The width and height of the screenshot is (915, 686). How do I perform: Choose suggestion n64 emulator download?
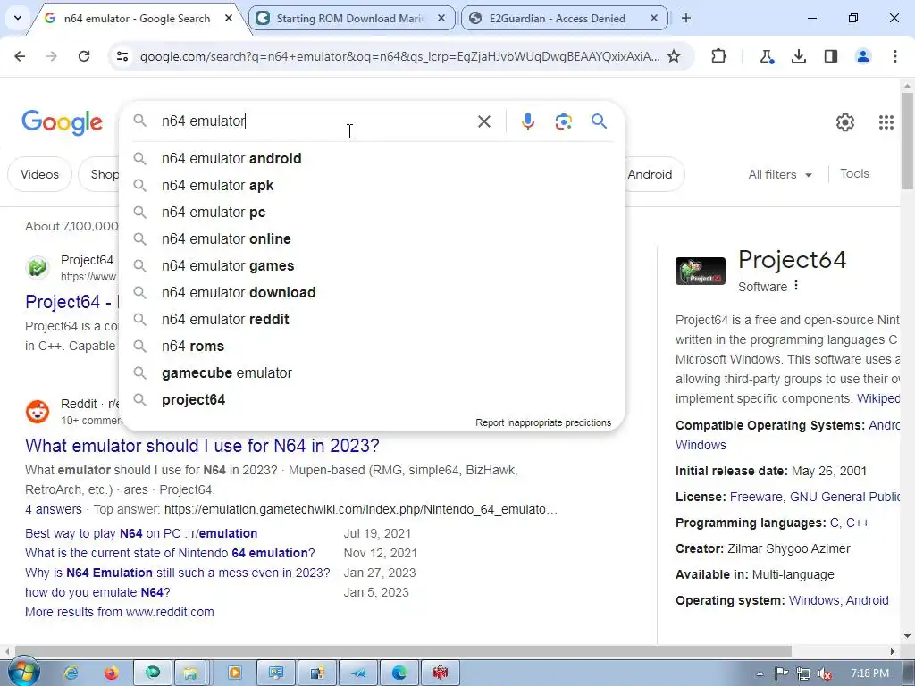[x=372, y=293]
